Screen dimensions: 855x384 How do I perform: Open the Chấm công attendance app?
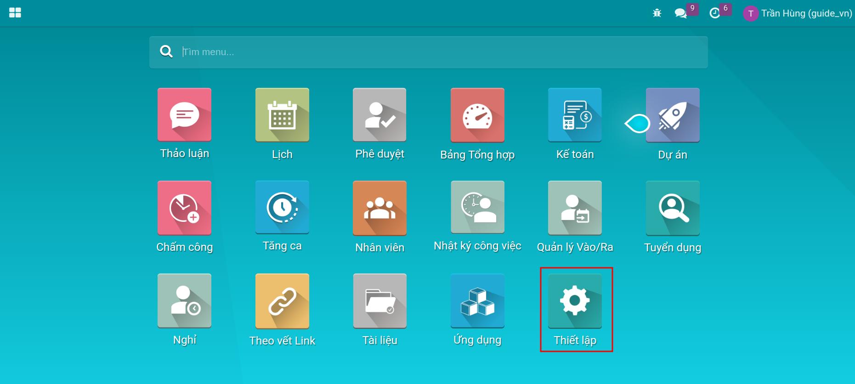point(184,208)
